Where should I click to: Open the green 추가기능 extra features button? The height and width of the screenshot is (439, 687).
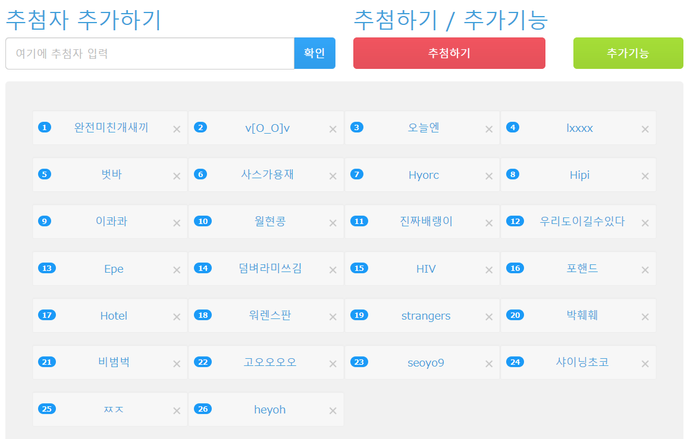coord(628,53)
